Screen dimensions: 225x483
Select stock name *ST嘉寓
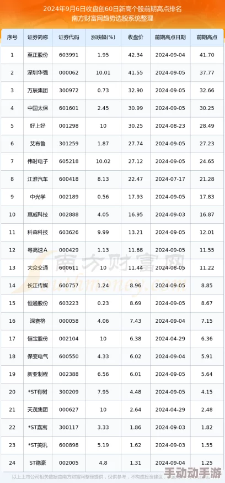pos(38,427)
